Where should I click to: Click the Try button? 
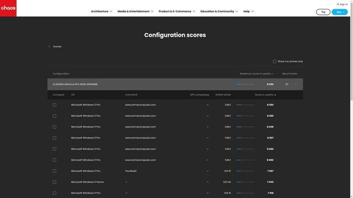point(323,12)
